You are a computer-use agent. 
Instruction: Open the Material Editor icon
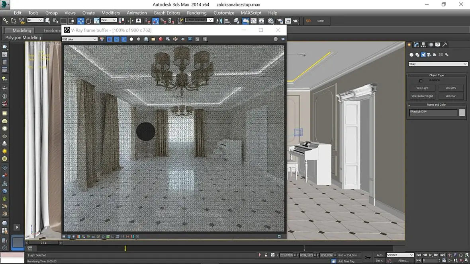click(x=271, y=21)
